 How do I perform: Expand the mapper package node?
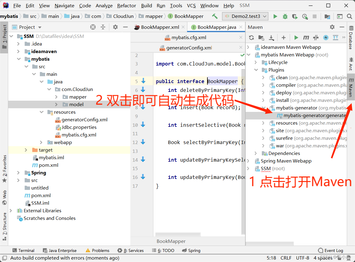click(x=56, y=97)
